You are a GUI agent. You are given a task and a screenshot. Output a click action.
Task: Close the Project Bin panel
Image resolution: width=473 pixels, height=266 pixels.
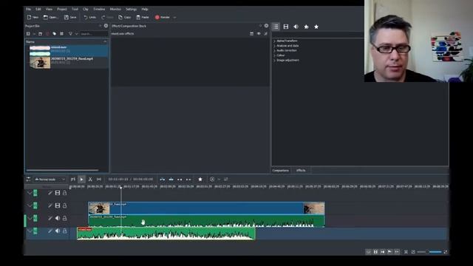click(x=106, y=26)
